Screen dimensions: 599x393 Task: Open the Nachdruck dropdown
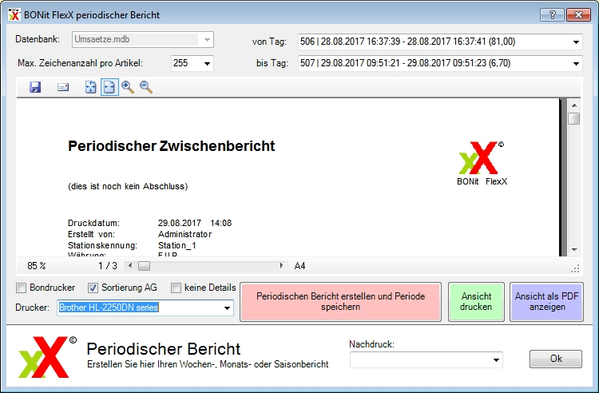click(496, 359)
